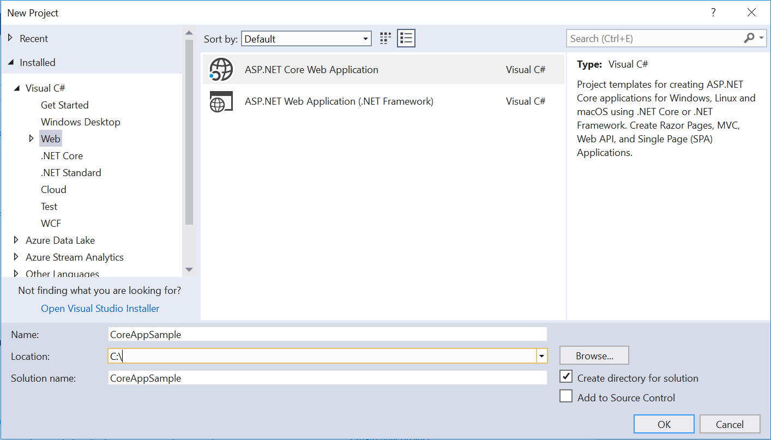Expand the Other Languages node

pyautogui.click(x=17, y=274)
